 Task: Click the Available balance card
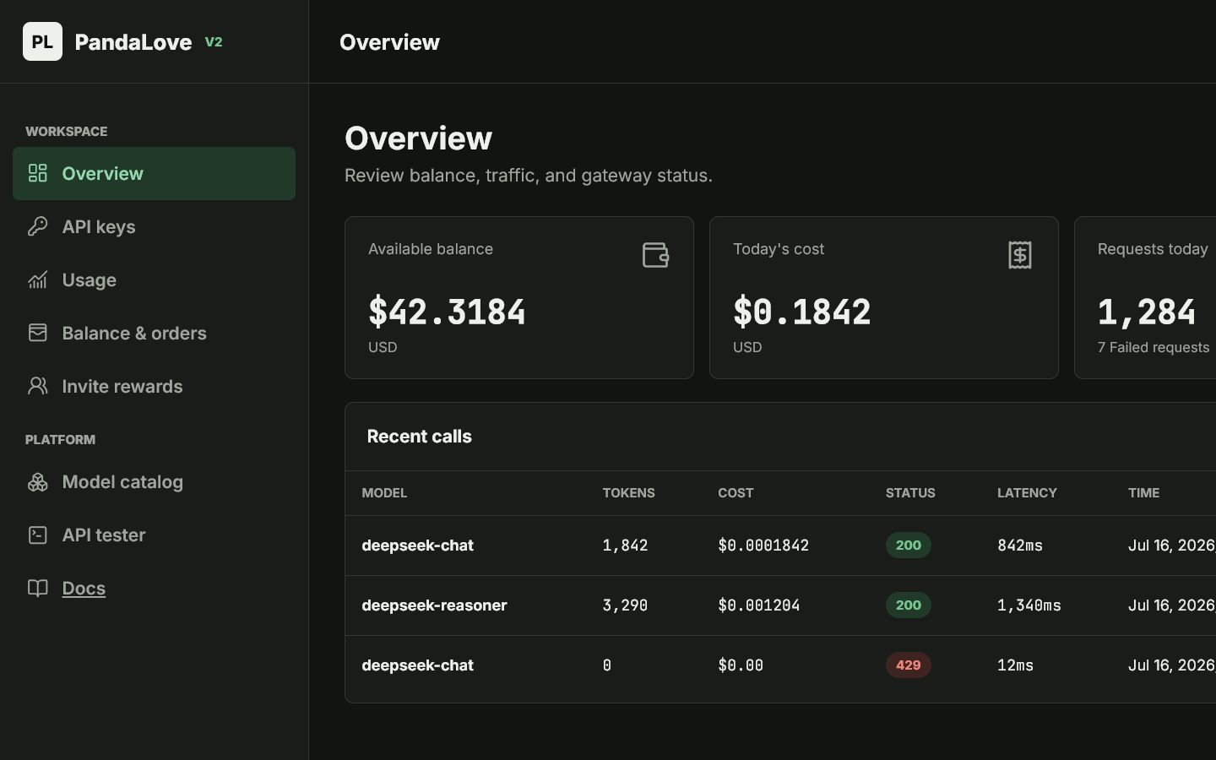(x=519, y=297)
